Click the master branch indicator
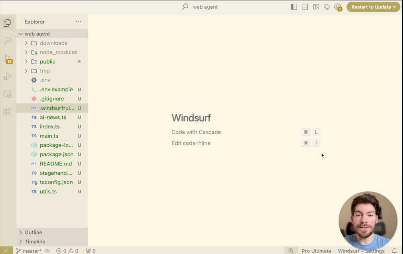Viewport: 403px width, 254px height. coord(29,251)
